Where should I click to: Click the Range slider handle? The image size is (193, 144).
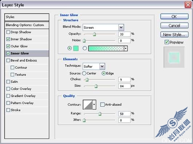tap(100, 114)
